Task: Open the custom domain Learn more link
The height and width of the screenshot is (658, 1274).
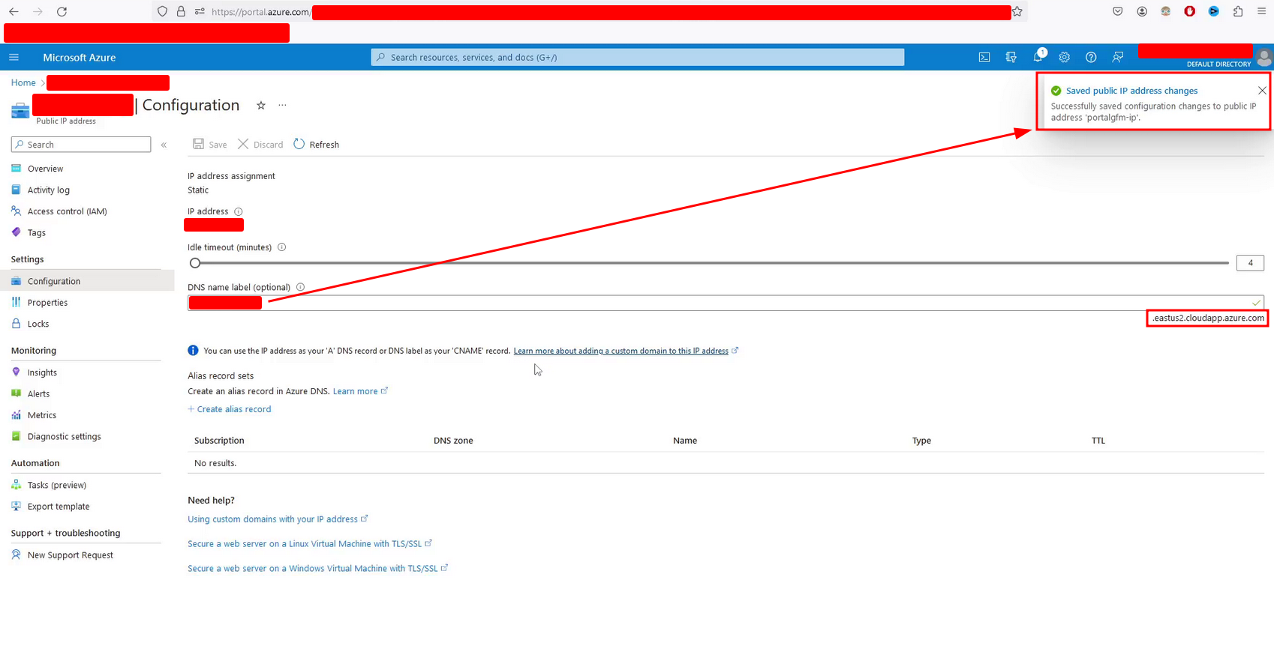Action: (621, 351)
